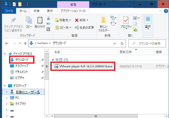169x118 pixels.
Task: Click the ダウンロードの検索 search box
Action: click(147, 43)
